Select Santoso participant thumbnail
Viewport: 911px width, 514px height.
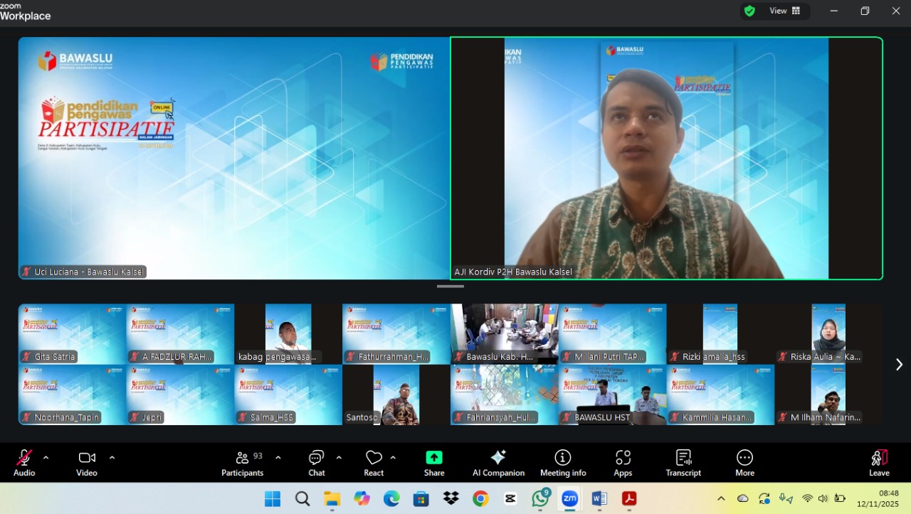click(396, 395)
